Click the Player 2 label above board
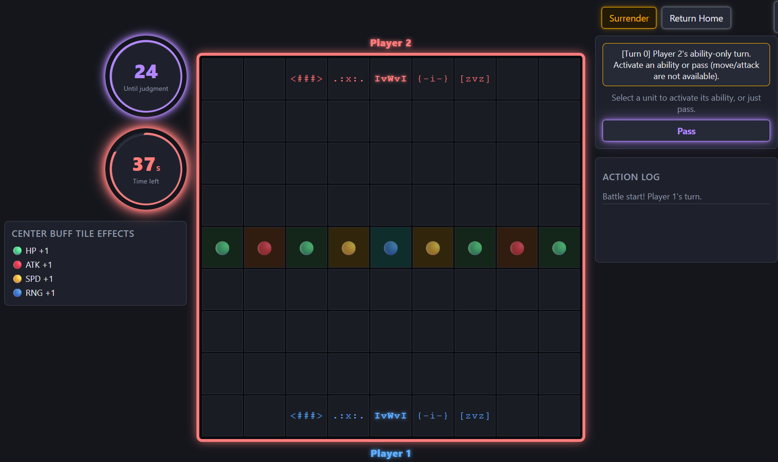Image resolution: width=778 pixels, height=462 pixels. [x=391, y=43]
